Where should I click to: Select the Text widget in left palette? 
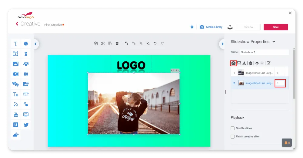coord(16,44)
